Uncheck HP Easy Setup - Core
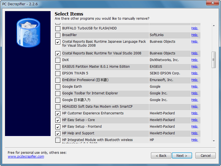The height and width of the screenshot is (166, 221). click(x=58, y=120)
